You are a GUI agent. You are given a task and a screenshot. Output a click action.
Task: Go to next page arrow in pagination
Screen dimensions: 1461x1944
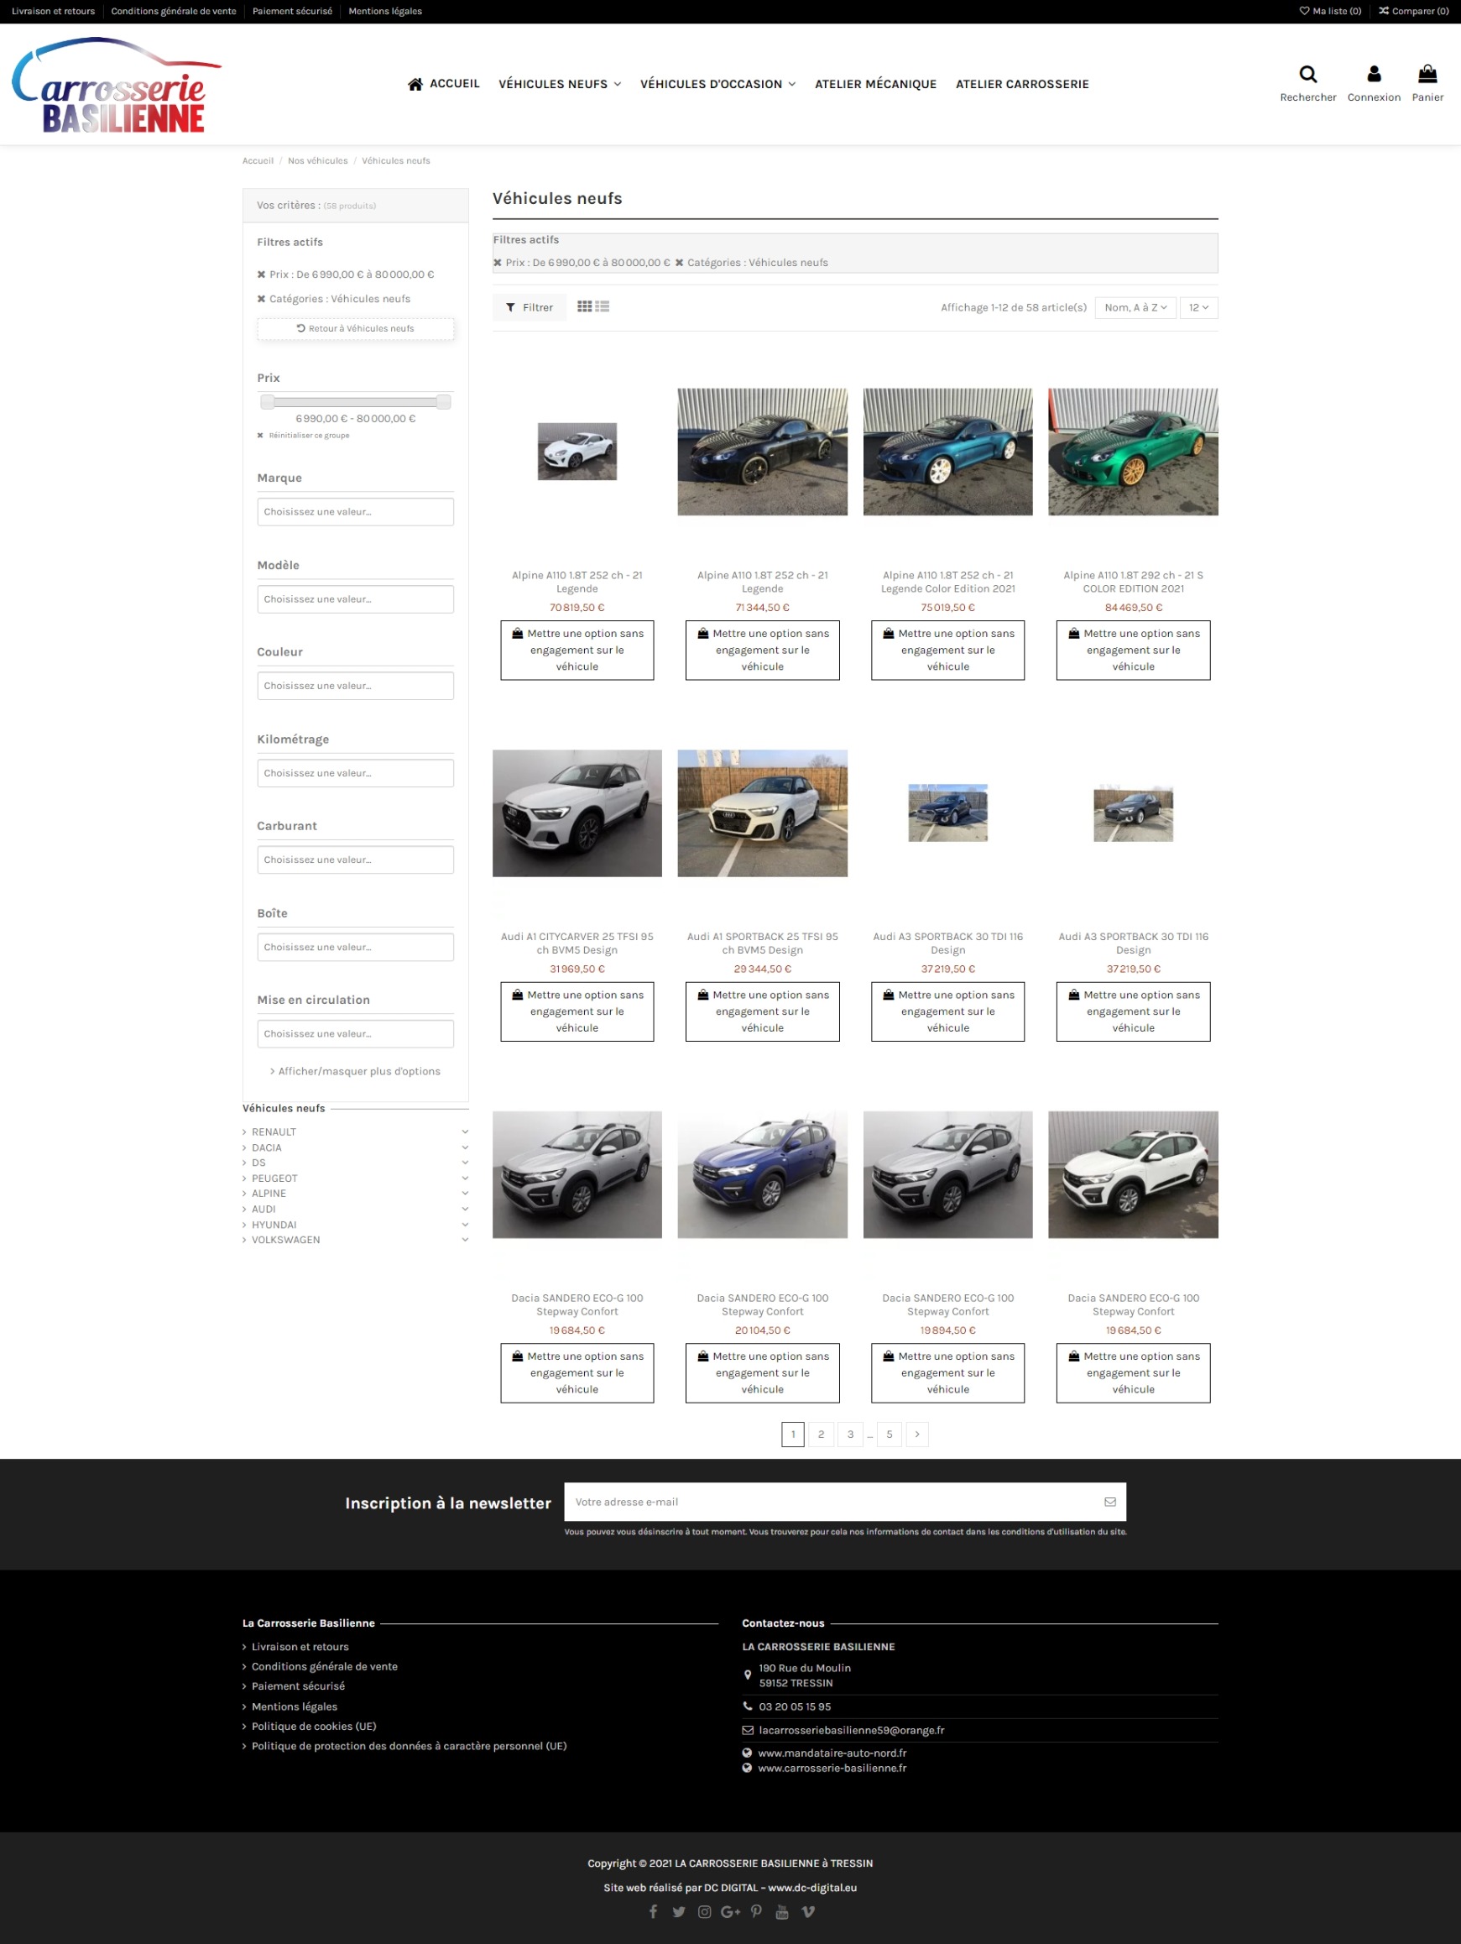coord(916,1434)
